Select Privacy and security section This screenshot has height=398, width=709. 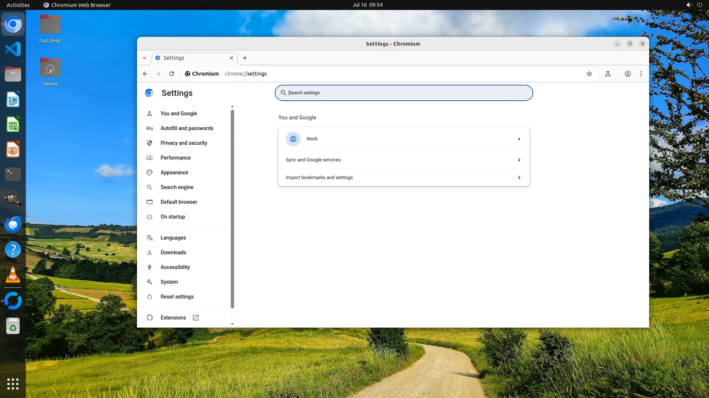[184, 143]
